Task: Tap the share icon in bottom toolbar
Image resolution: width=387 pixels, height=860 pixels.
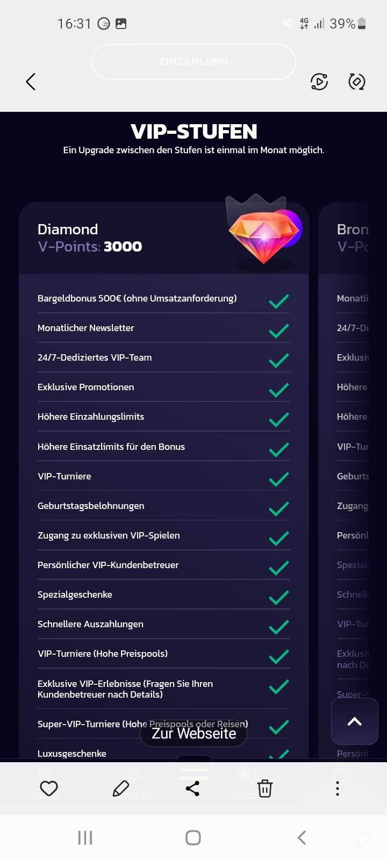Action: pyautogui.click(x=192, y=789)
